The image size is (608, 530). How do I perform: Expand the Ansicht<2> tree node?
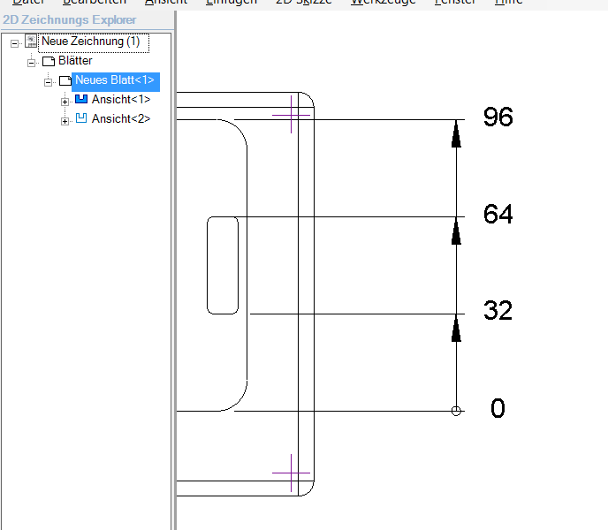(x=65, y=121)
